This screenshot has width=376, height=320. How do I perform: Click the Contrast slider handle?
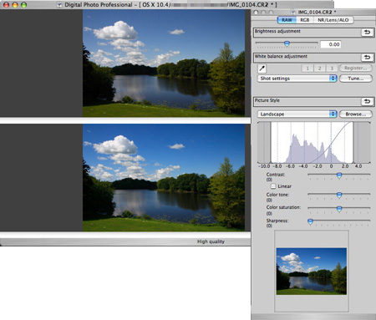tap(339, 175)
